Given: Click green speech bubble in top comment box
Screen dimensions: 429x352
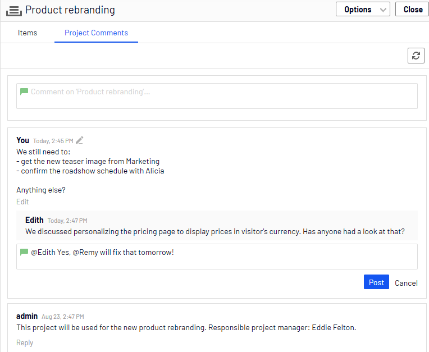Looking at the screenshot, I should (x=24, y=92).
